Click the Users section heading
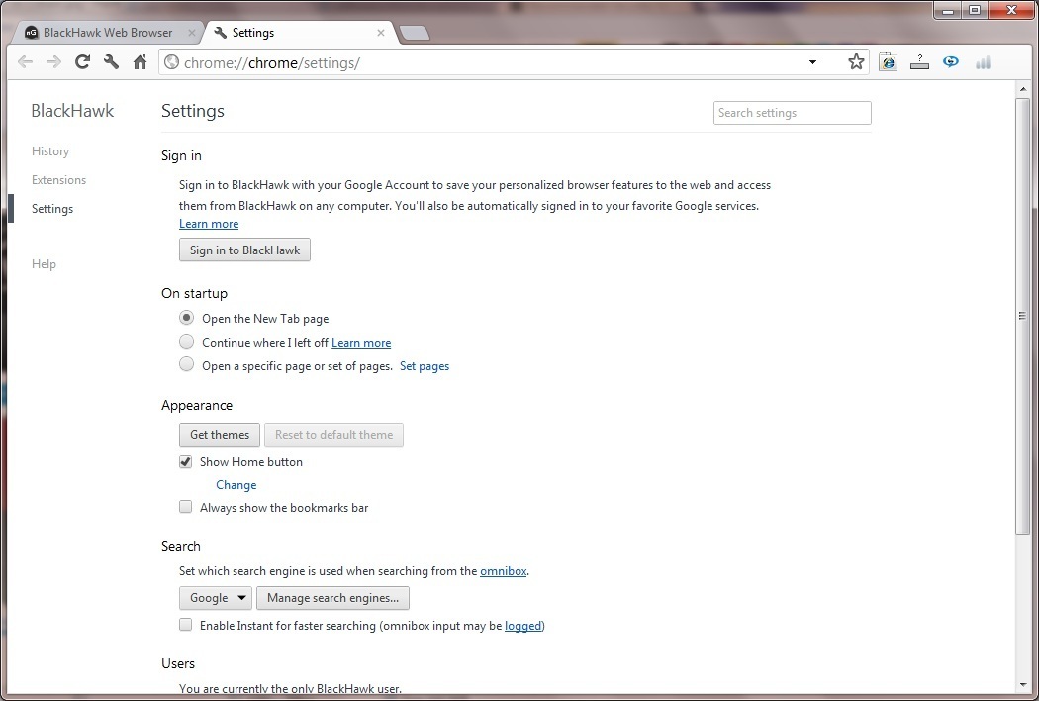 pyautogui.click(x=177, y=663)
